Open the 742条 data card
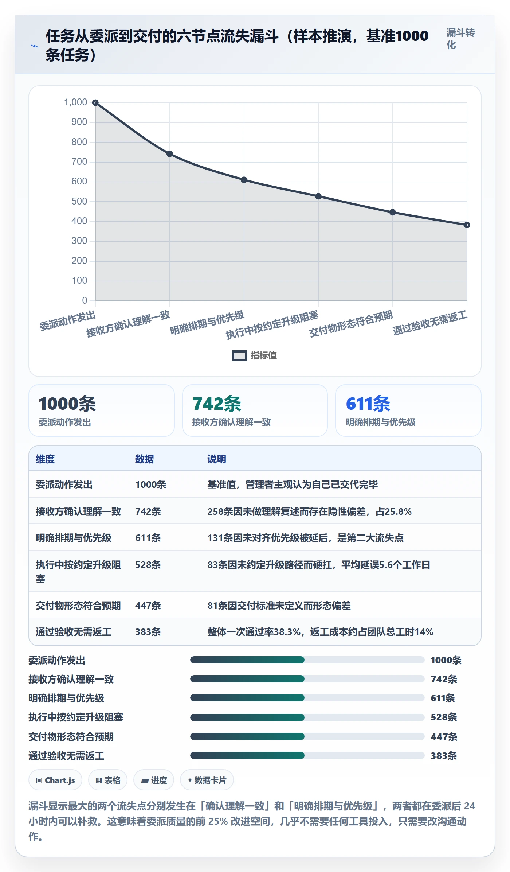This screenshot has width=510, height=872. [255, 410]
